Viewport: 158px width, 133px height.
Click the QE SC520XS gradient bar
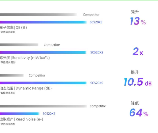(44, 22)
